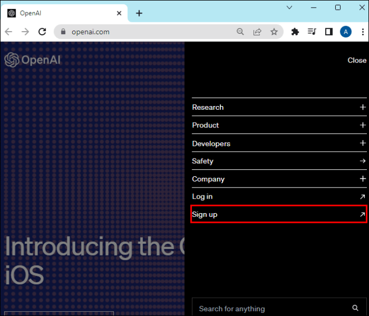369x316 pixels.
Task: Expand the Research menu section
Action: pos(279,107)
